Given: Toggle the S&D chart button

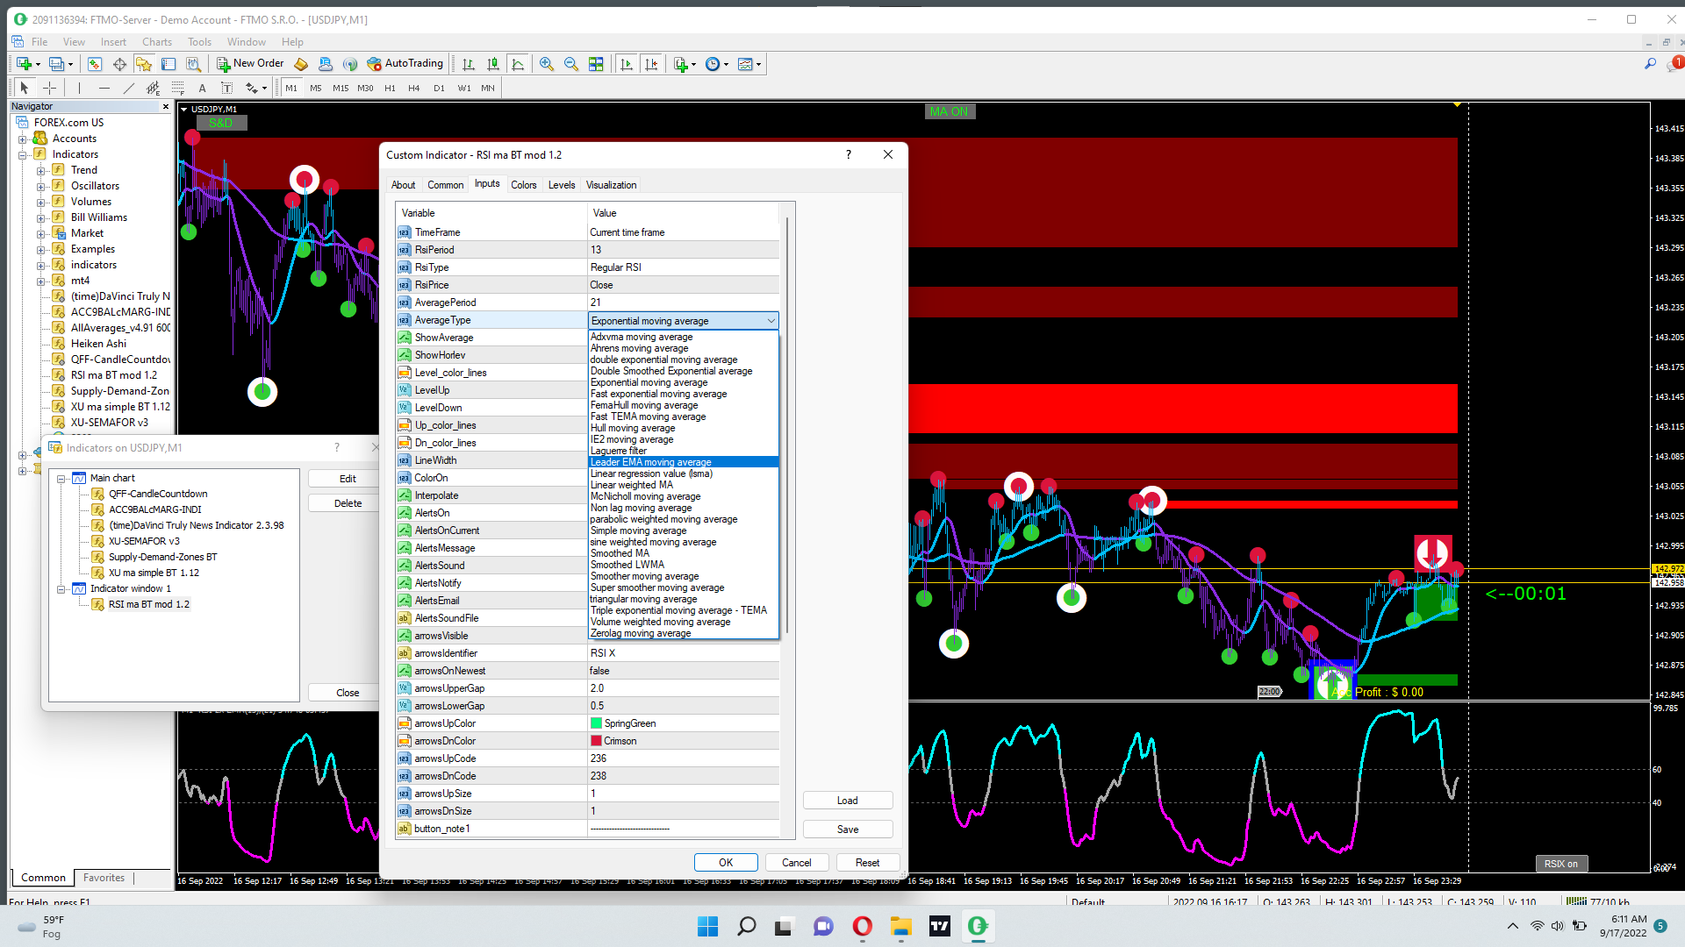Looking at the screenshot, I should pos(220,124).
